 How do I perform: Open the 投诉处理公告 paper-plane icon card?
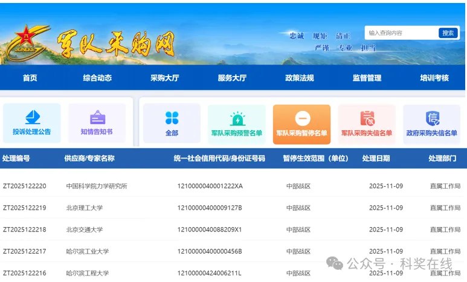[x=31, y=123]
